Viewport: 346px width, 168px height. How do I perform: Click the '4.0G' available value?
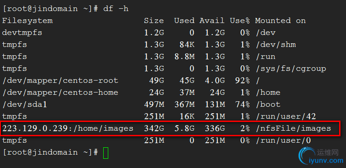(215, 81)
